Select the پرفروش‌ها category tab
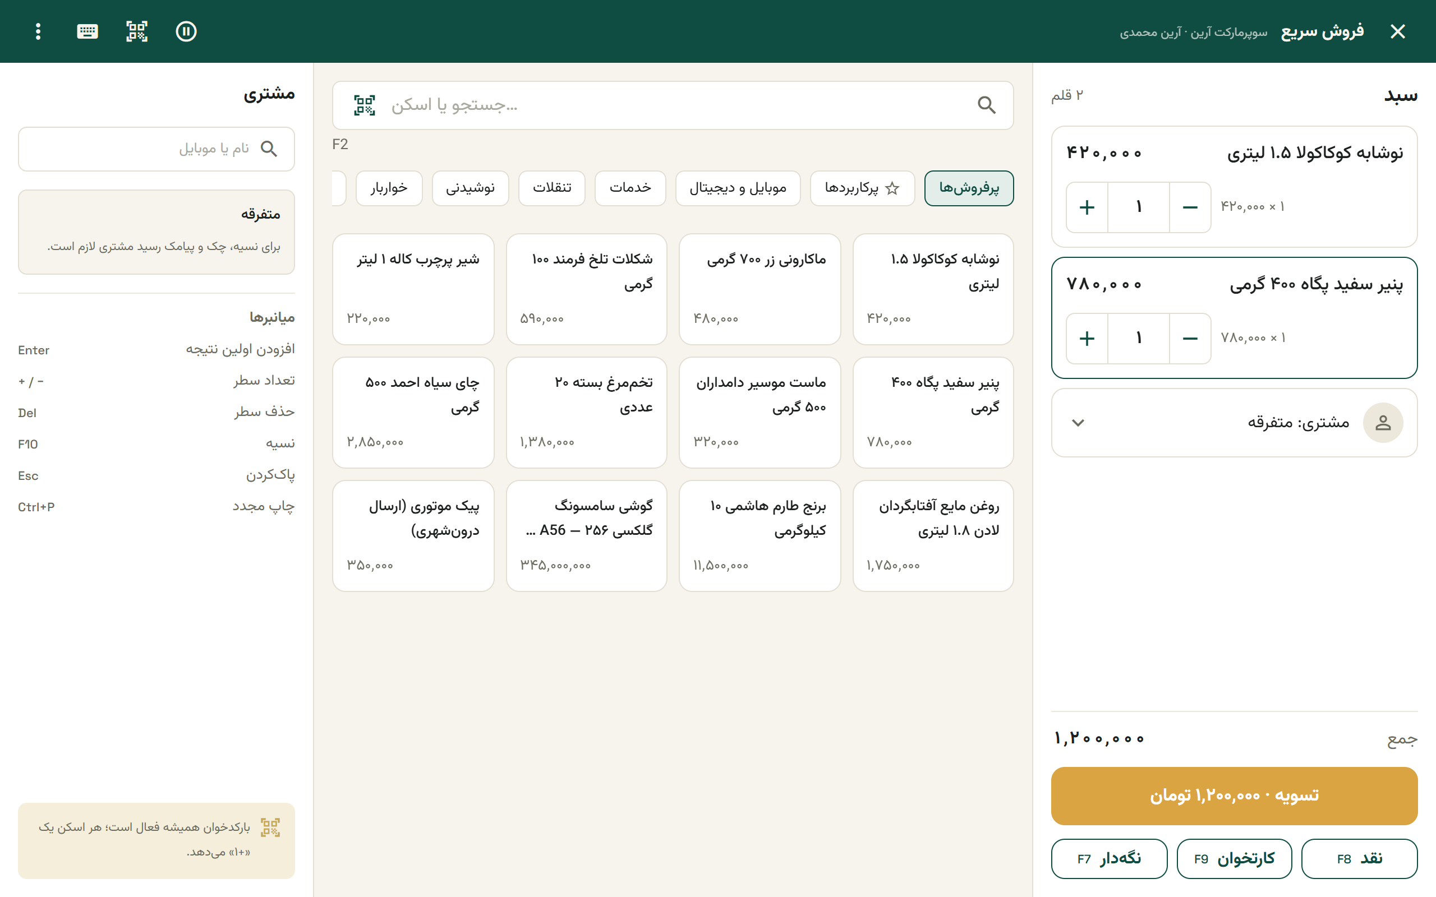The width and height of the screenshot is (1436, 897). (x=968, y=188)
